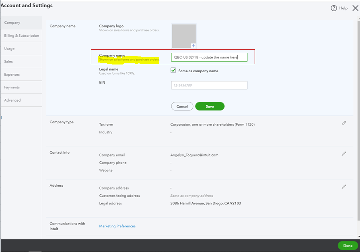360x252 pixels.
Task: Click the Website label
Action: click(106, 170)
